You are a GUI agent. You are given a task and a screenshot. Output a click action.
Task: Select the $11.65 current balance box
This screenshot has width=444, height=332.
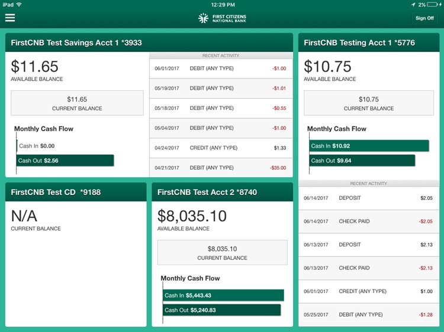click(x=77, y=103)
